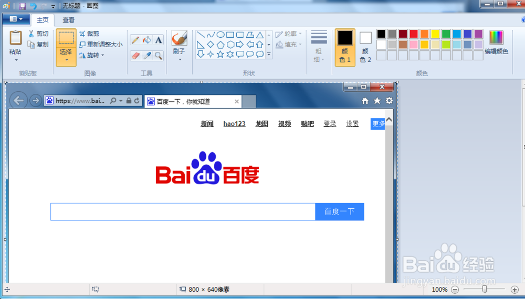
Task: Open Customize Quick Access Toolbar dropdown
Action: [53, 6]
